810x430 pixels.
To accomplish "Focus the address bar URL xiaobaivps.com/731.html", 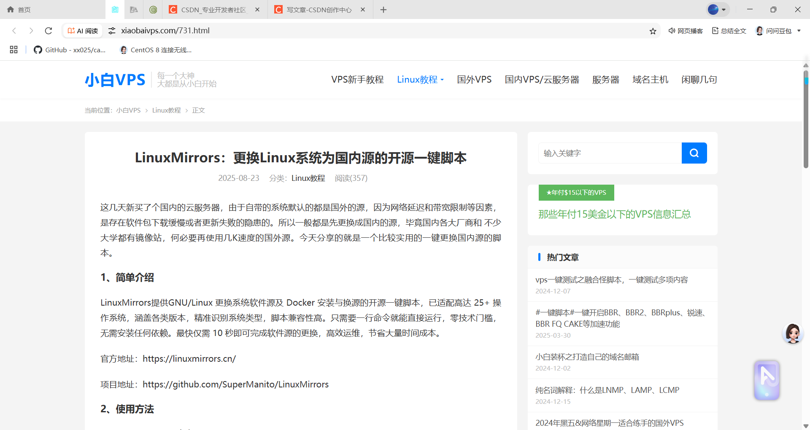I will tap(165, 31).
